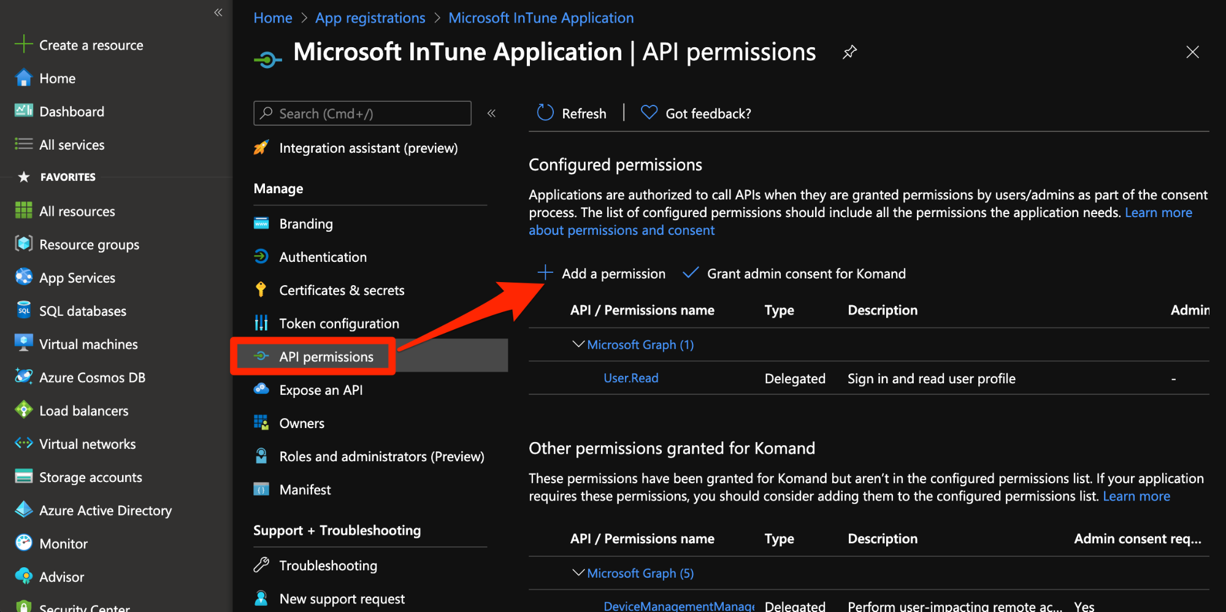Image resolution: width=1226 pixels, height=612 pixels.
Task: Open the User.Read permission link
Action: pyautogui.click(x=630, y=378)
